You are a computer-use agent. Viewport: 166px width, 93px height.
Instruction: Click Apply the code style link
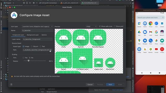pyautogui.click(x=101, y=90)
